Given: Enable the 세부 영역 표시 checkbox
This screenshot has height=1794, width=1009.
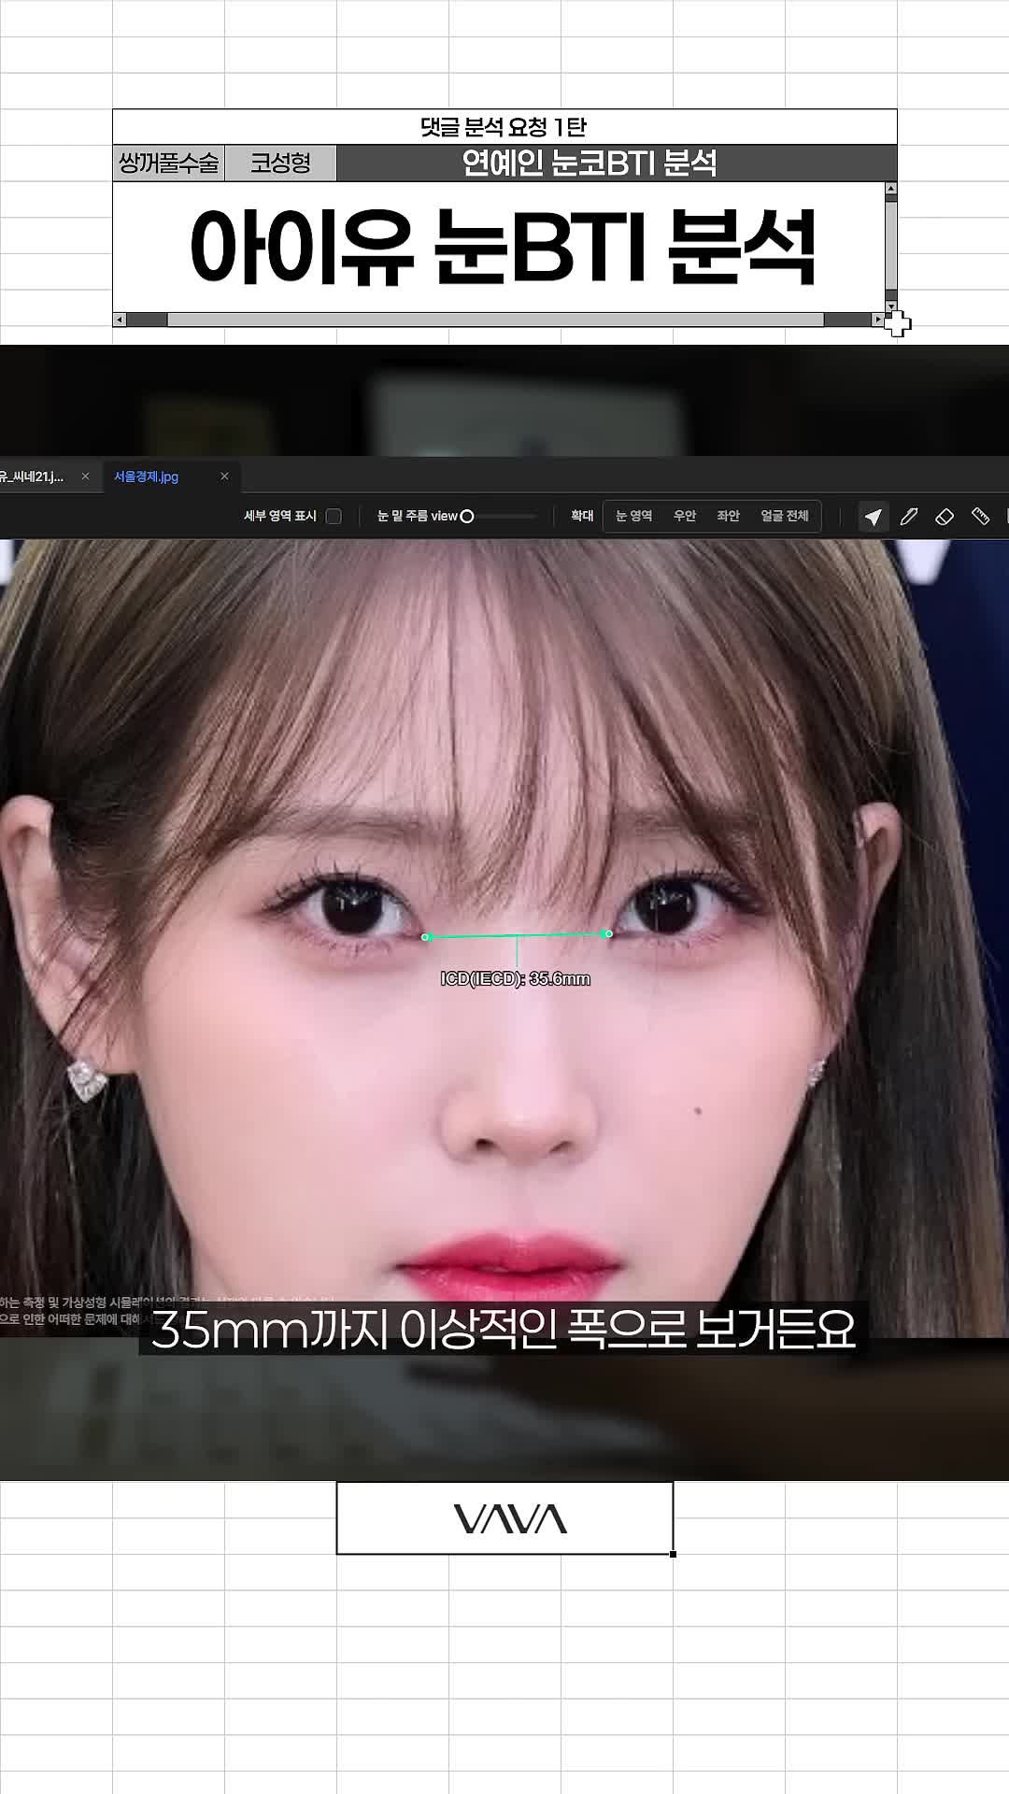Looking at the screenshot, I should 334,516.
